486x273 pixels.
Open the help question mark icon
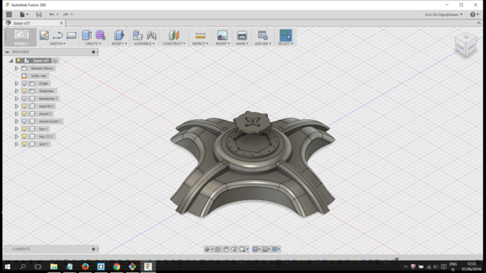(473, 15)
